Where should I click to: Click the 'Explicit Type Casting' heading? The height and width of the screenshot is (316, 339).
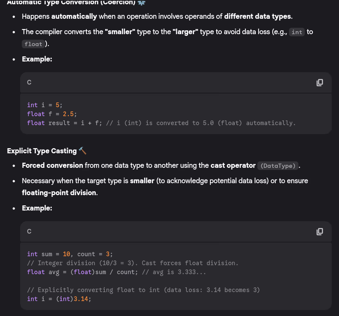pos(42,151)
